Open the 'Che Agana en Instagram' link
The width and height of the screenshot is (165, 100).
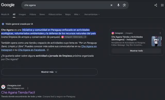click(x=89, y=46)
